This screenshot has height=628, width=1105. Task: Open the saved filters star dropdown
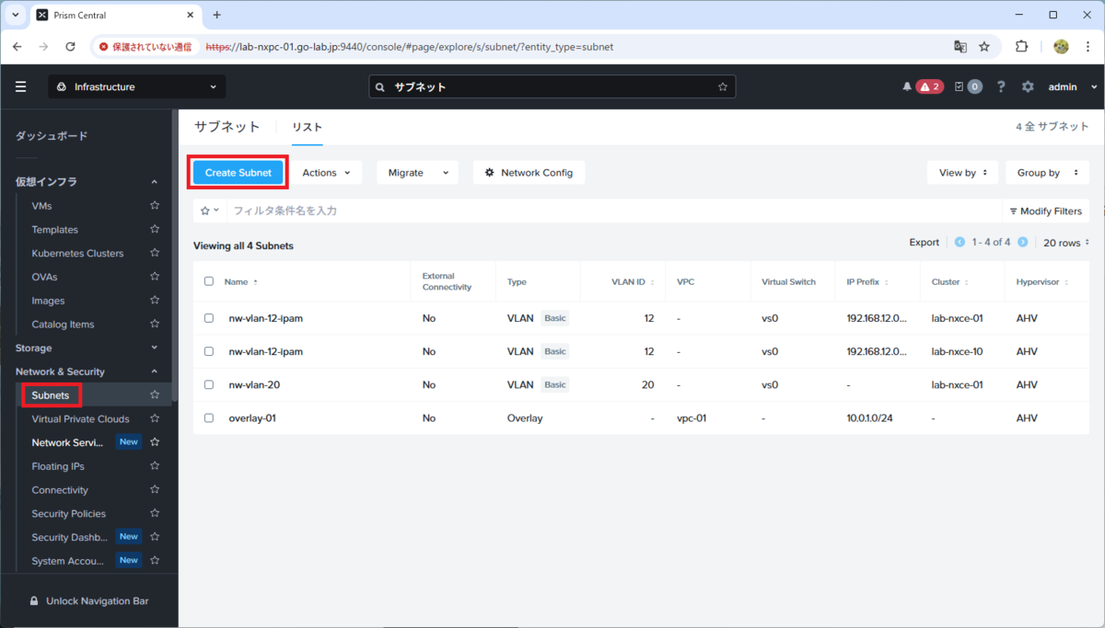coord(210,211)
